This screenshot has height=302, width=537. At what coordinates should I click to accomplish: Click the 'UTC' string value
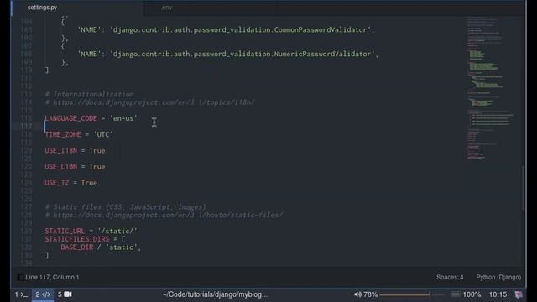coord(103,134)
